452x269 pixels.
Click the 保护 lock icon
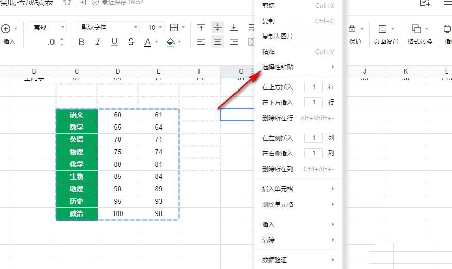point(353,28)
